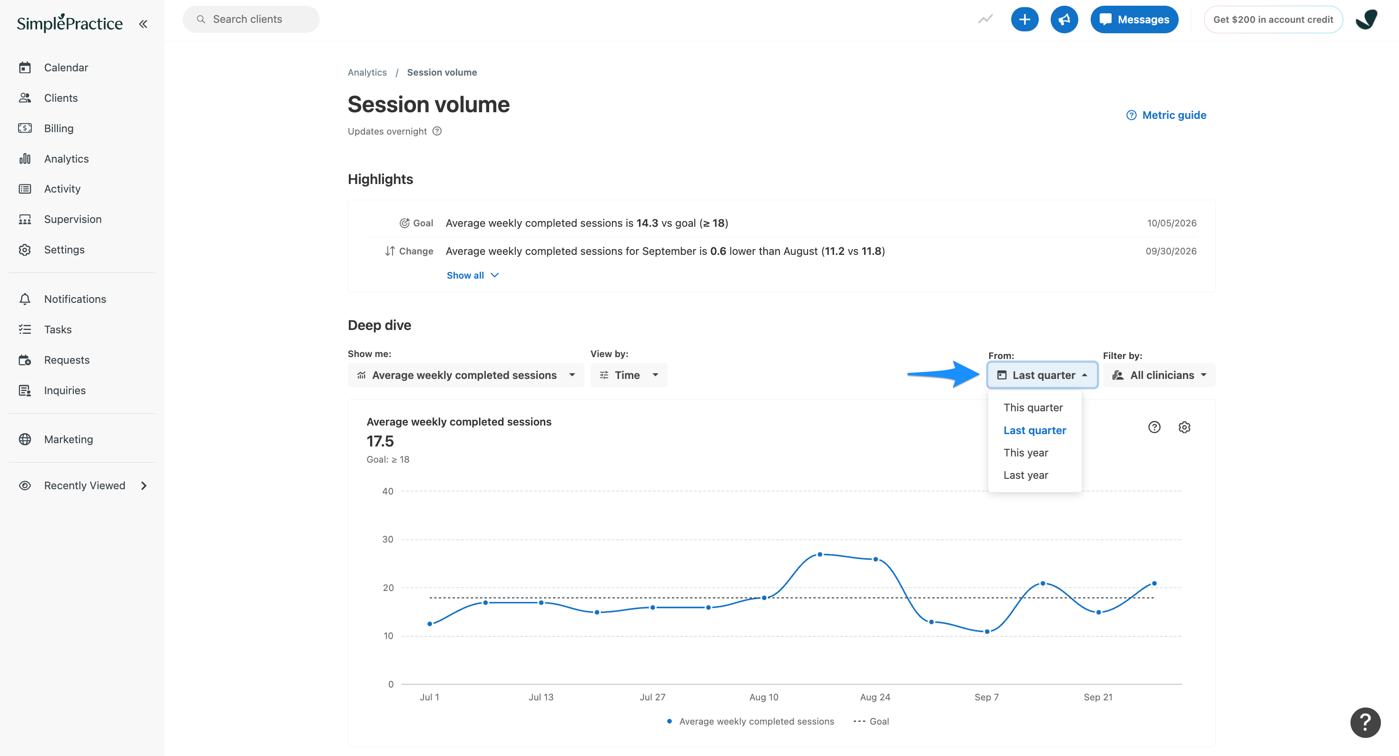1399x756 pixels.
Task: Click Get $200 in account credit
Action: click(x=1272, y=19)
